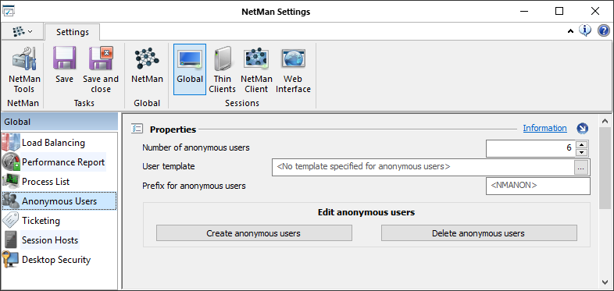Click the vertical scrollbar thumb
614x291 pixels.
point(604,168)
